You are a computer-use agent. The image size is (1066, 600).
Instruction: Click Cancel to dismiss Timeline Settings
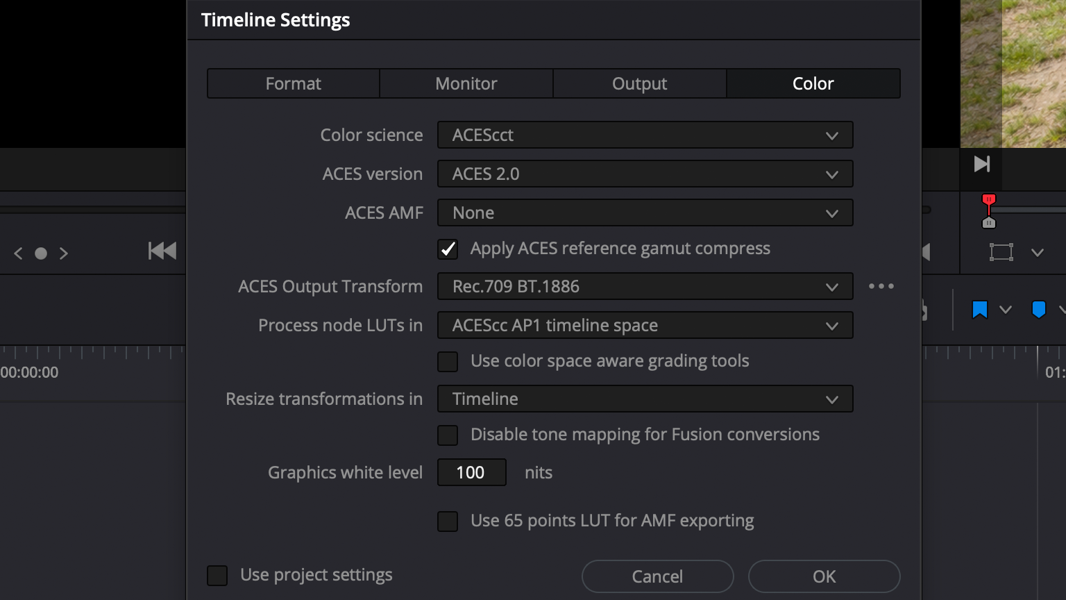[x=657, y=576]
